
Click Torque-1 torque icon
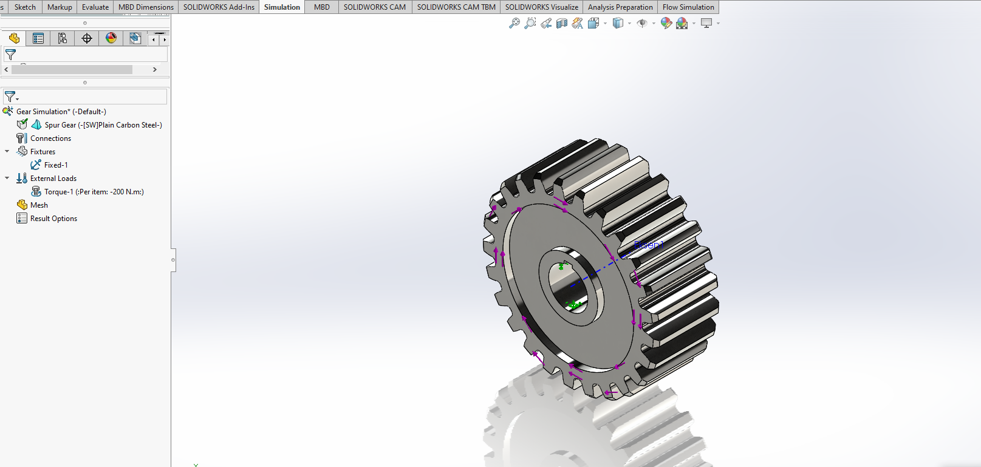pyautogui.click(x=36, y=191)
